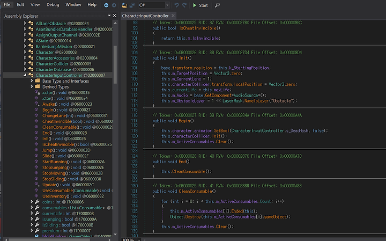Expand the Base Type and Interfaces folder

(x=32, y=81)
